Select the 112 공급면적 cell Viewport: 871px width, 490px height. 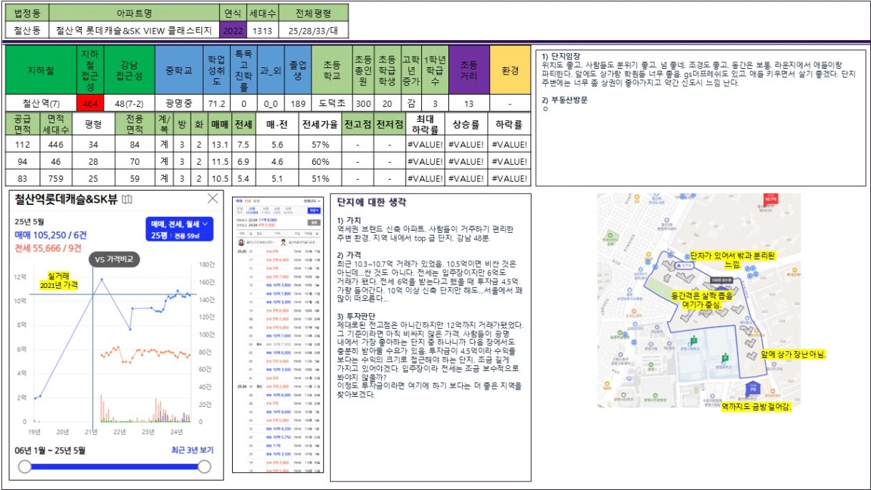pos(21,144)
